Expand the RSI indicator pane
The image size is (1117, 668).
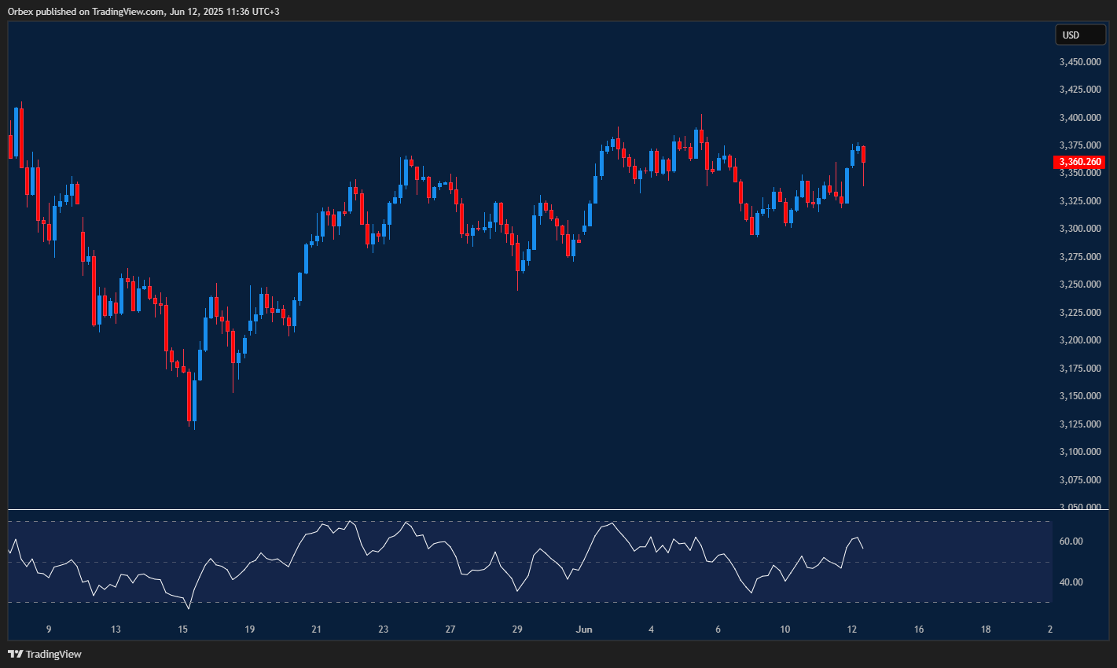527,510
